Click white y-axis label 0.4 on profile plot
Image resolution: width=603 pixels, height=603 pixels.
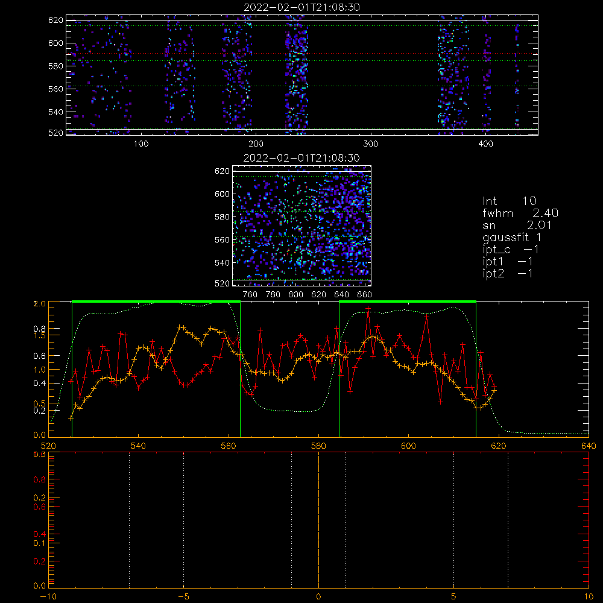click(40, 384)
